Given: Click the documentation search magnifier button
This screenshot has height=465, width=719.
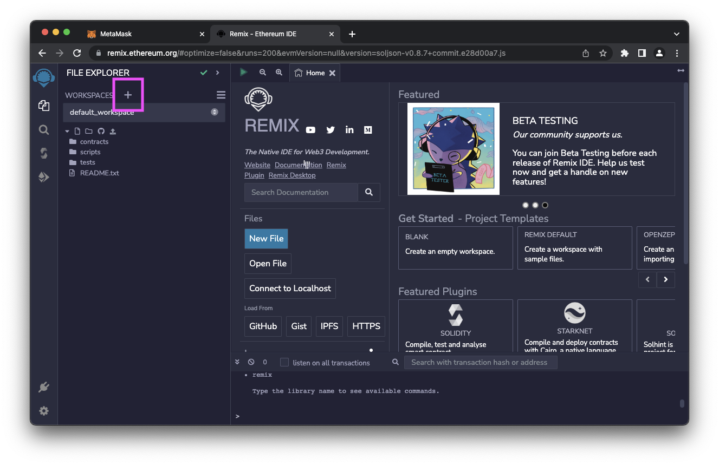Looking at the screenshot, I should coord(369,192).
